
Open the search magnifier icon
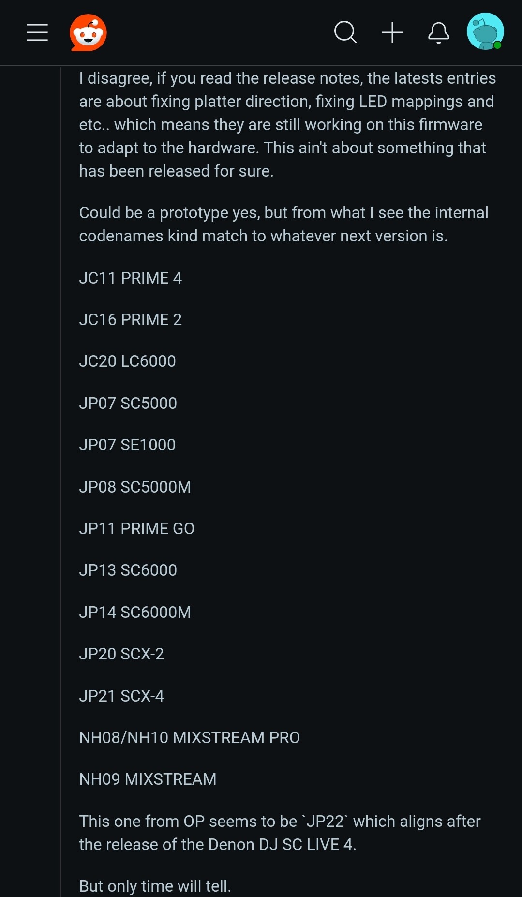point(345,32)
